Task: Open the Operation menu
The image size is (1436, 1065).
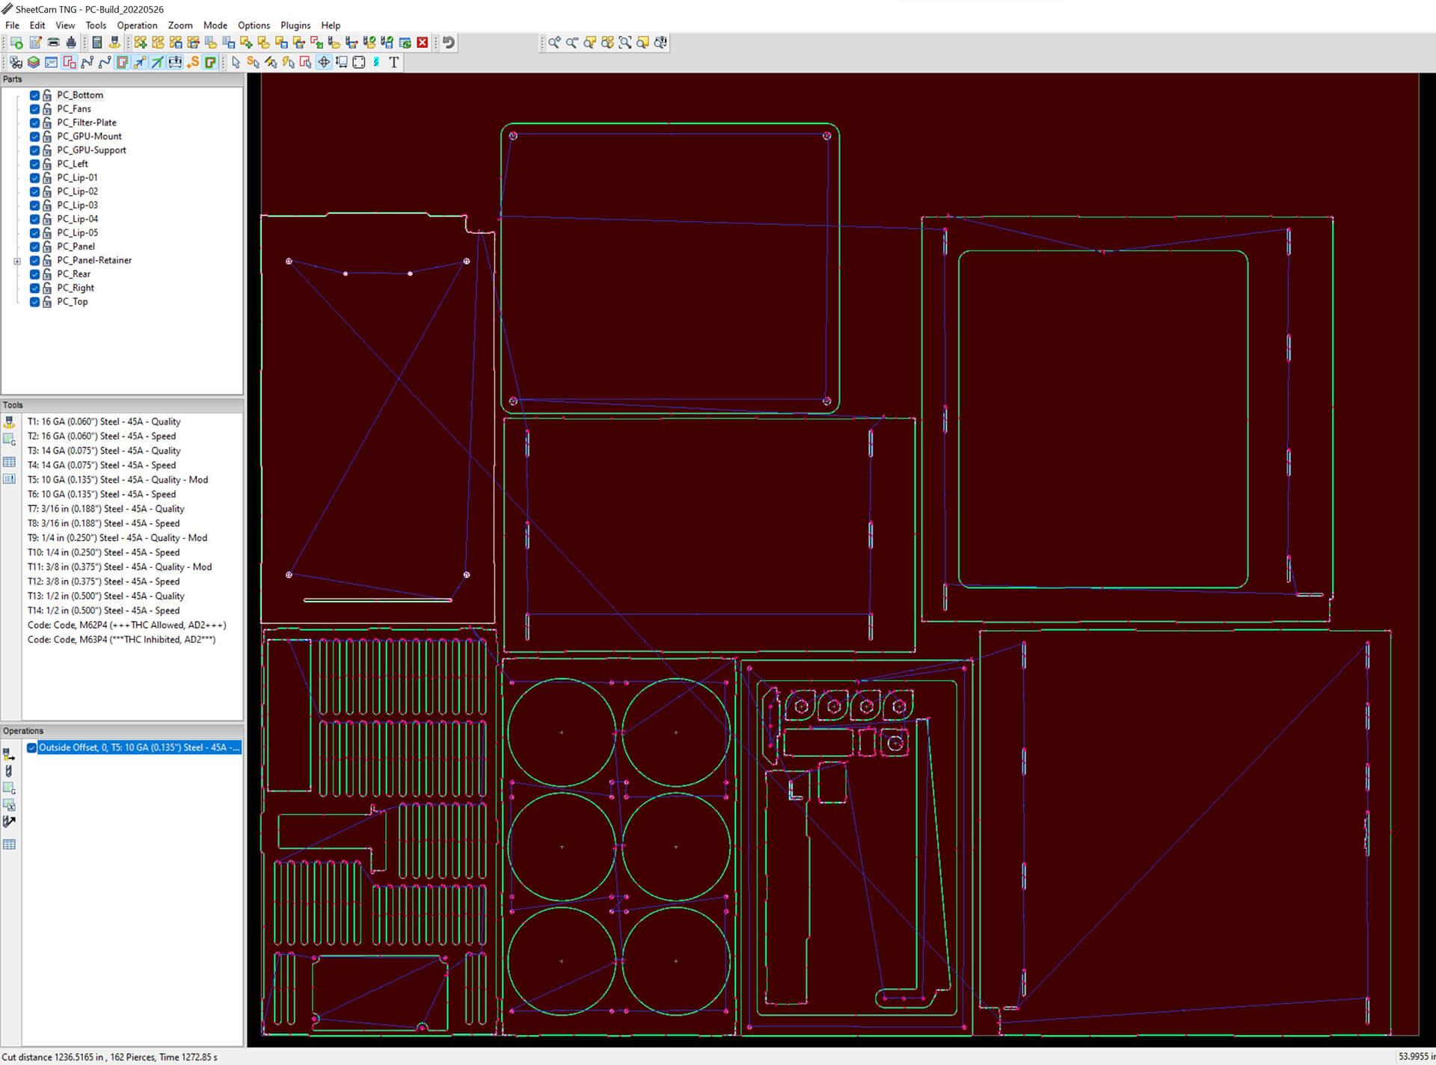Action: pyautogui.click(x=137, y=25)
